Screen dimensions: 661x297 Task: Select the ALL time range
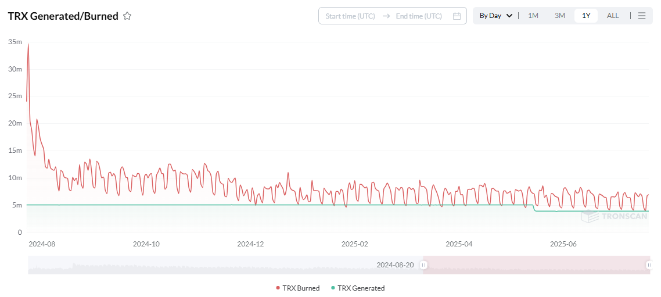point(613,16)
